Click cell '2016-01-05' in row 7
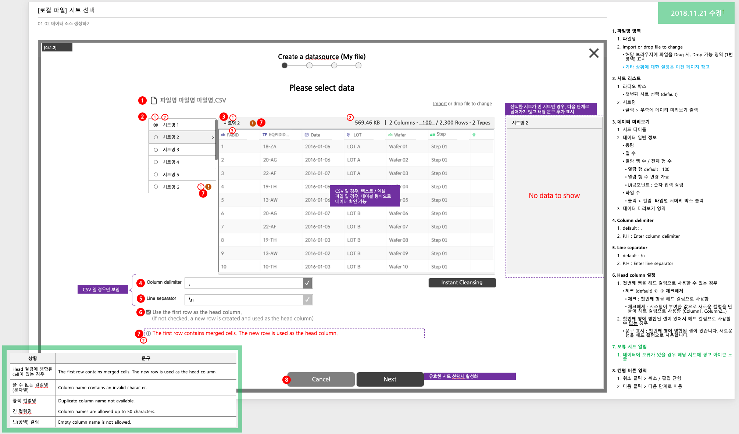739x434 pixels. pyautogui.click(x=318, y=227)
